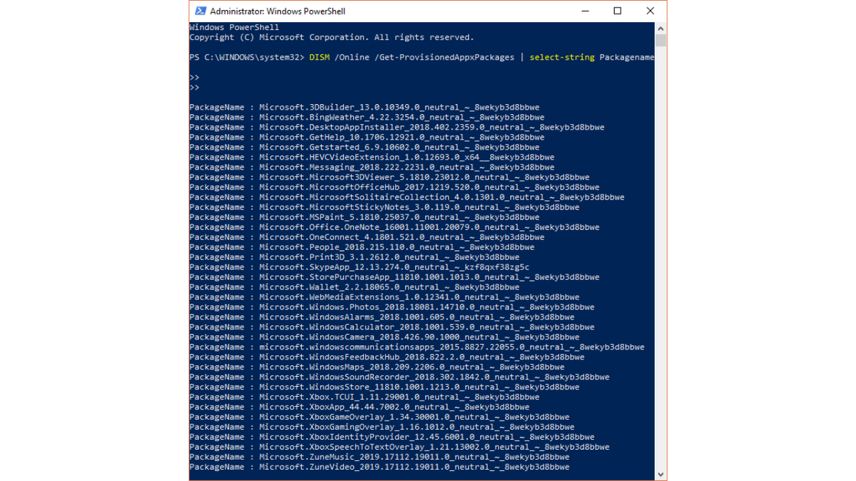Select the microsoft.windowscommunicationsapps package line
Viewport: 856px width, 481px height.
pos(417,346)
